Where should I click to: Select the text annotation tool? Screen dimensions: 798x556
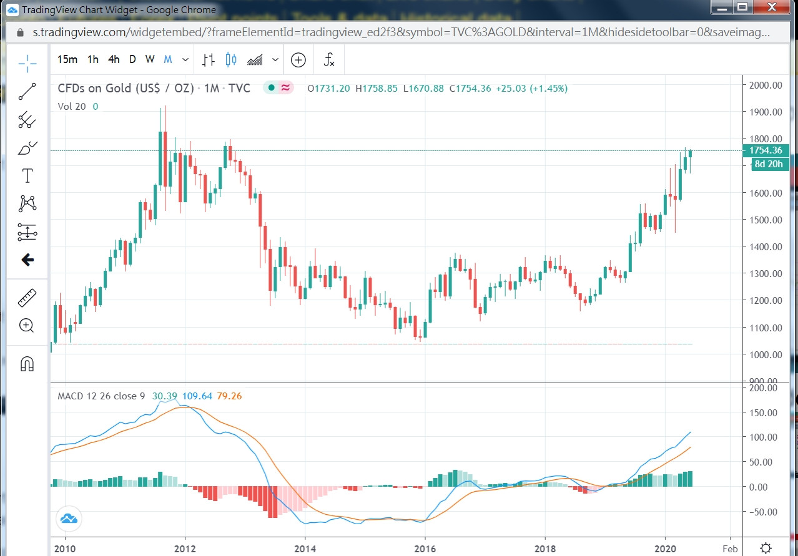27,176
